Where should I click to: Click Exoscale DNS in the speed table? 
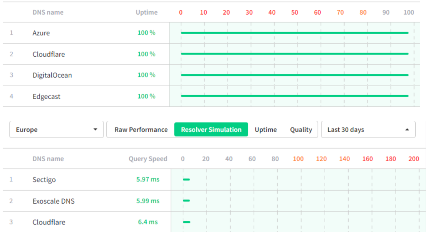click(54, 201)
